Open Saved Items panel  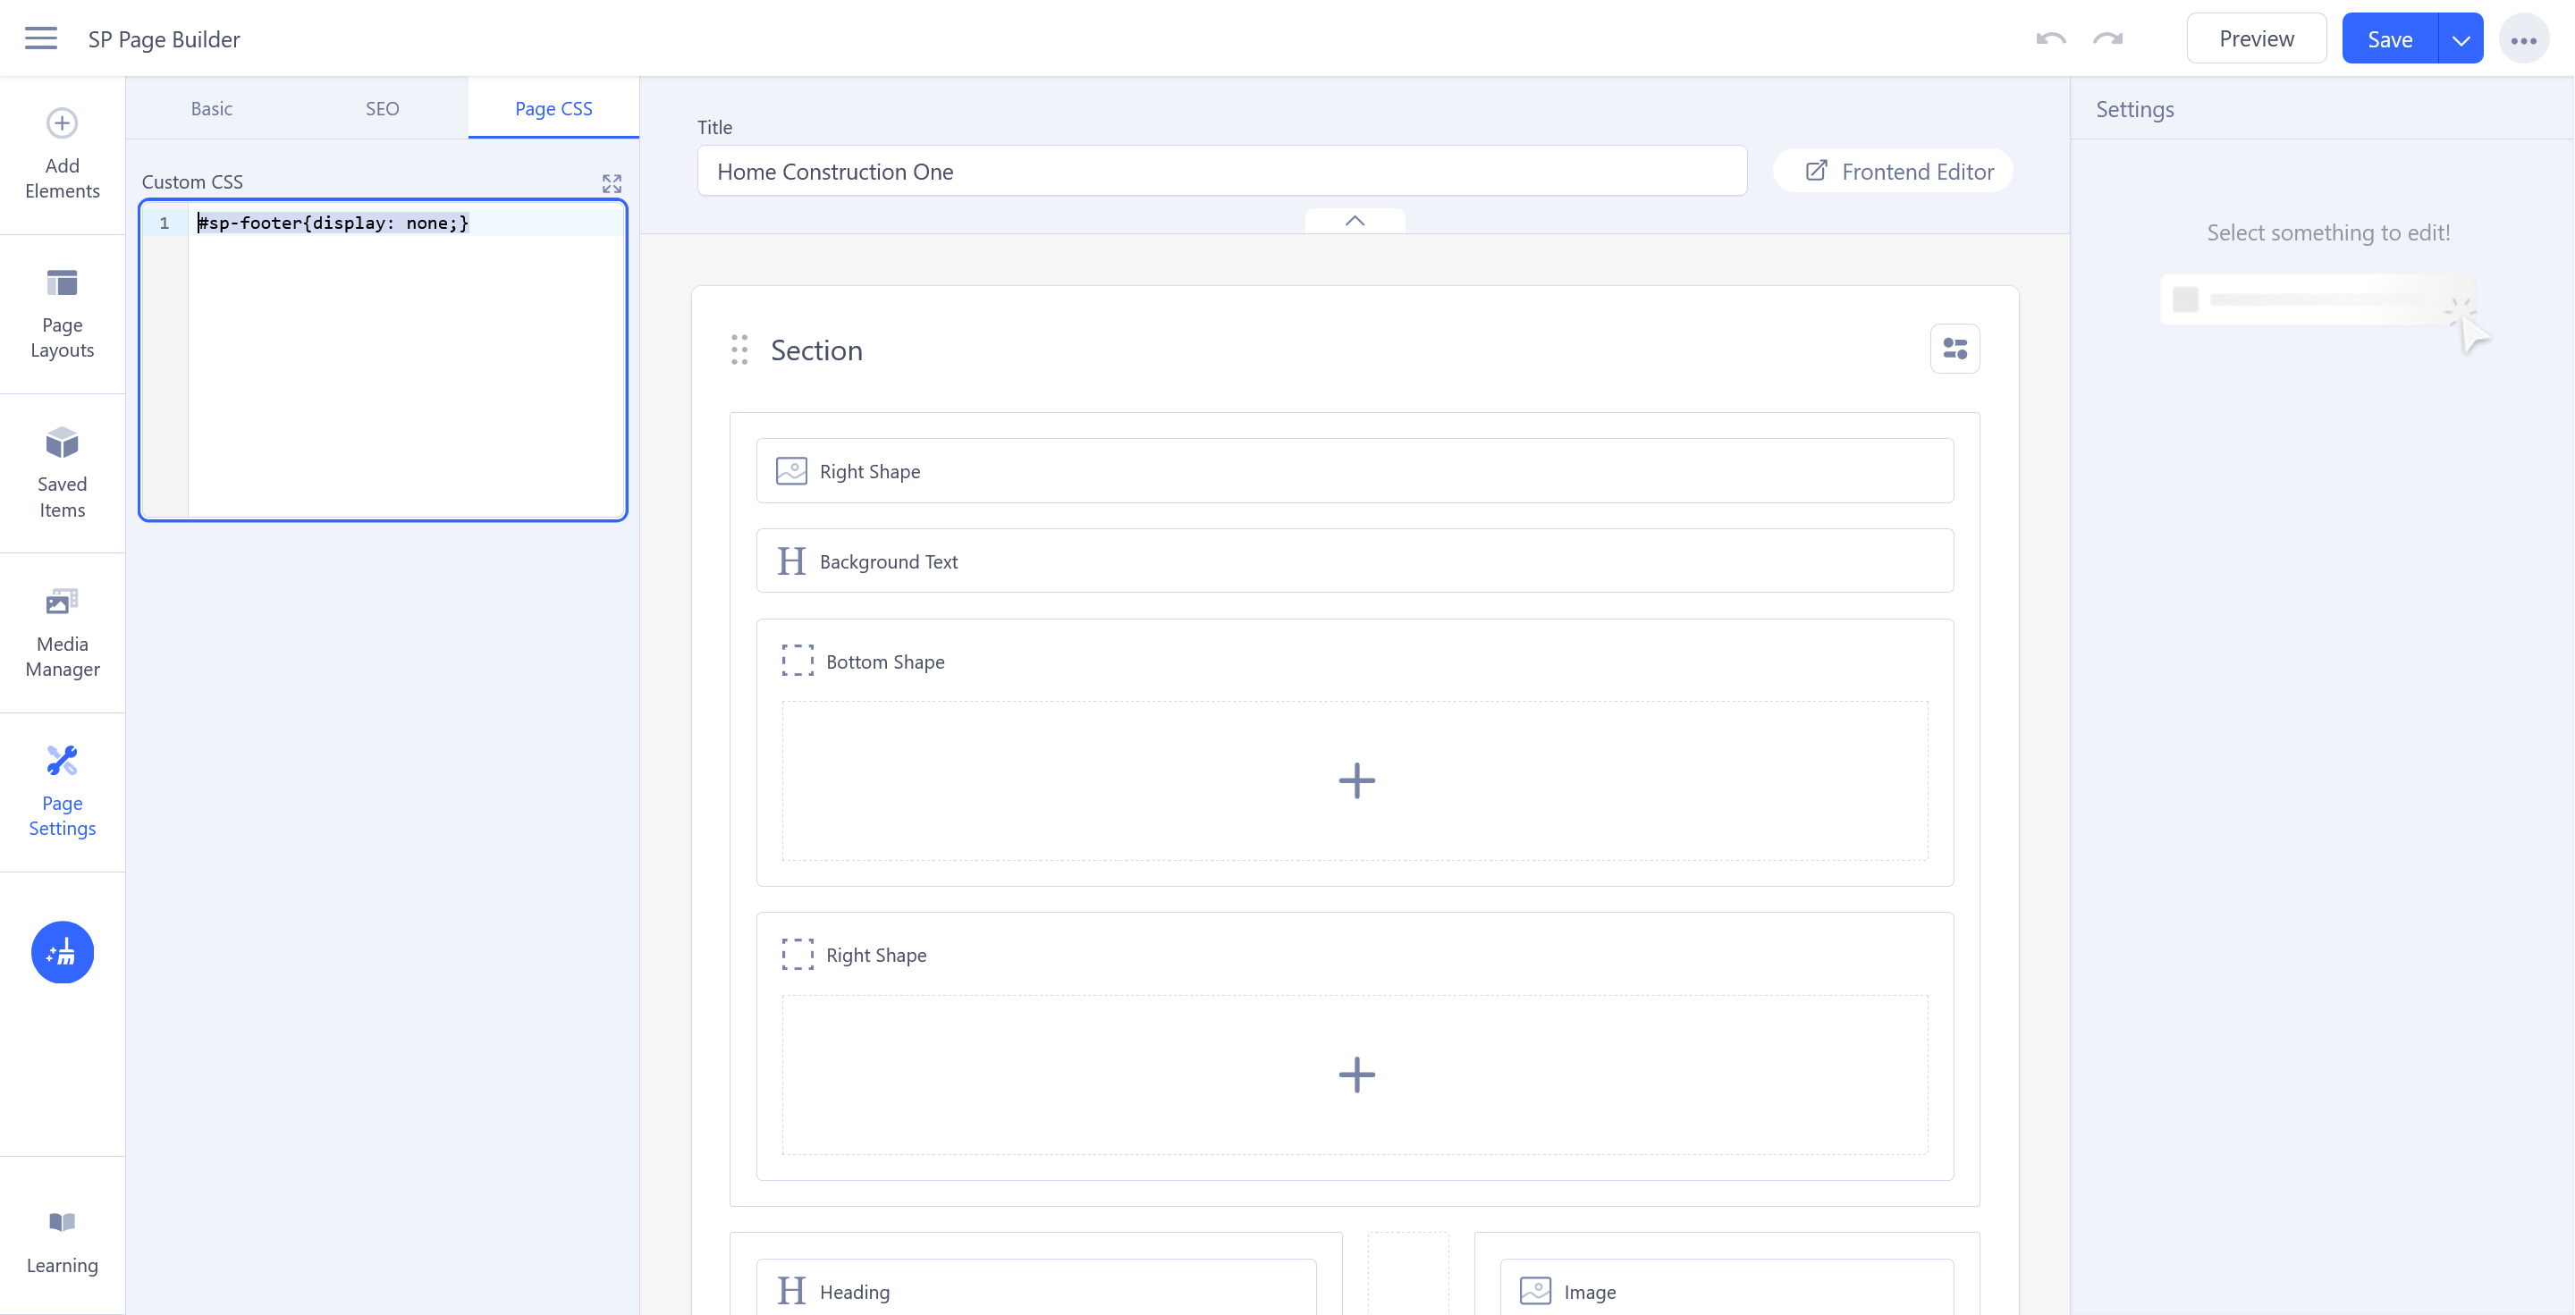62,473
